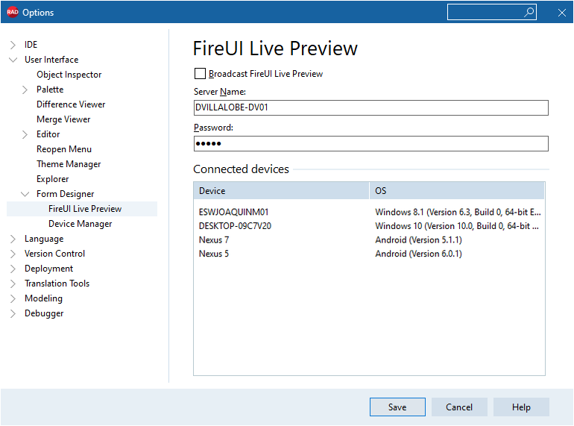Click the Windows 10 OS cell
Screen dimensions: 574x426
coord(457,226)
